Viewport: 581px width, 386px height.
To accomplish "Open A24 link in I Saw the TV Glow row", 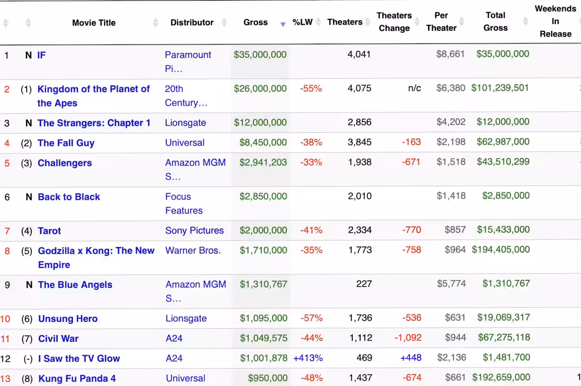I will coord(174,358).
